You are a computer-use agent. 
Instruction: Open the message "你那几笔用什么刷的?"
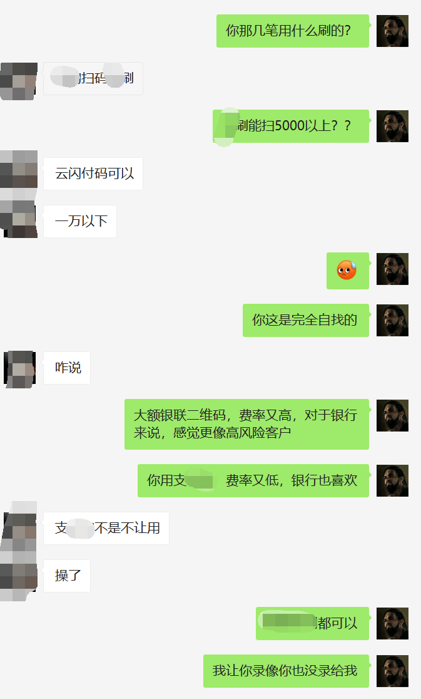pos(292,31)
